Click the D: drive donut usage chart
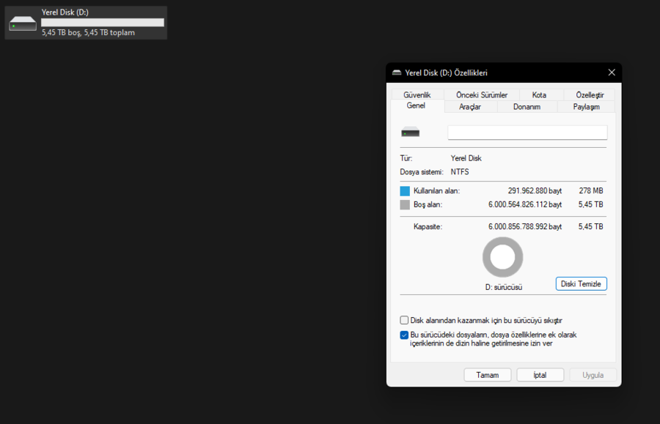Viewport: 660px width, 424px height. (503, 259)
